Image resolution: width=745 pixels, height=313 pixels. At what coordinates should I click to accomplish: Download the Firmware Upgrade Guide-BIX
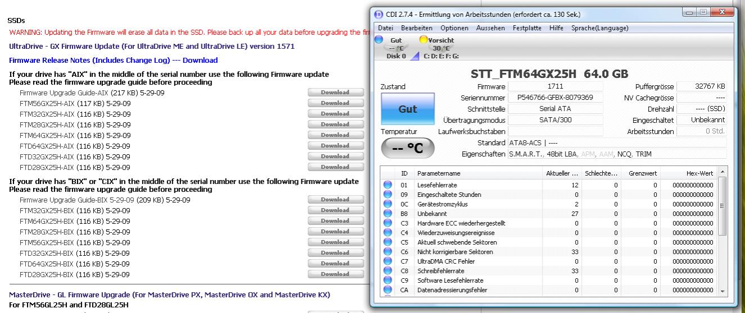point(336,199)
